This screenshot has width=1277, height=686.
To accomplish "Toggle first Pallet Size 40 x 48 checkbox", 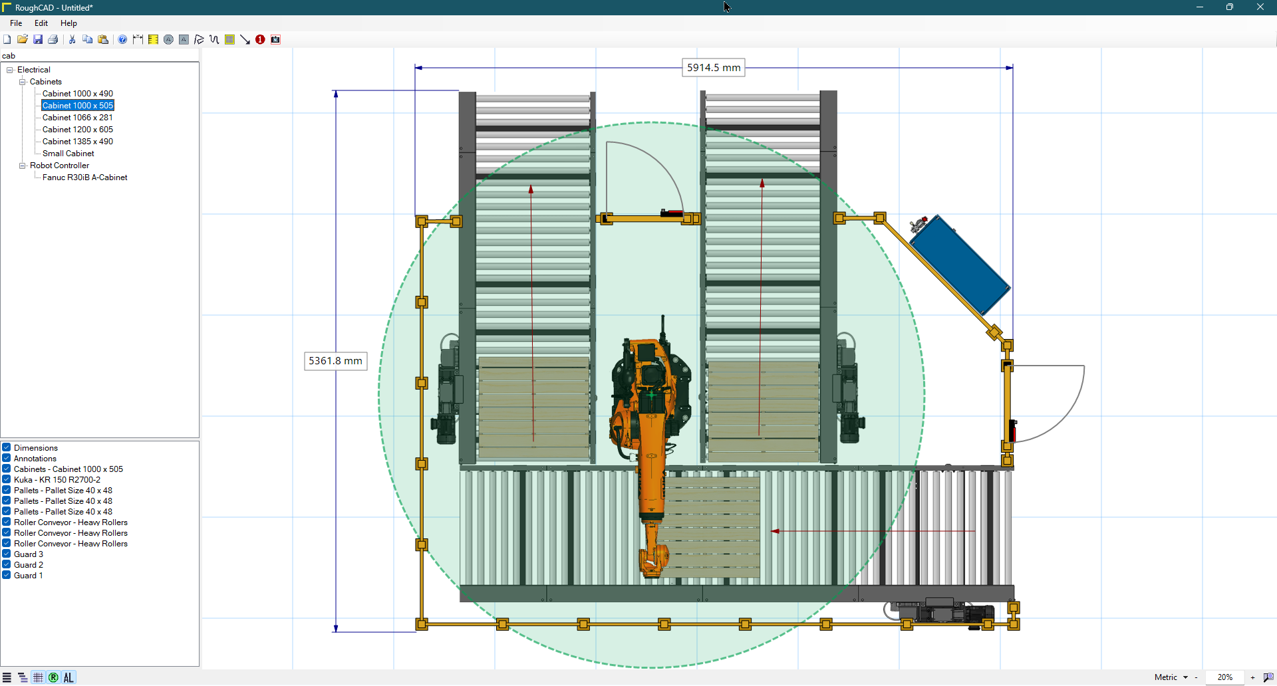I will [x=6, y=490].
